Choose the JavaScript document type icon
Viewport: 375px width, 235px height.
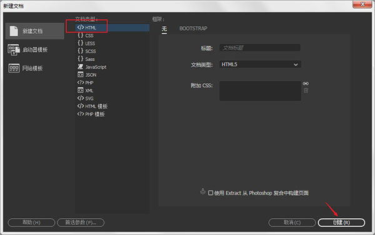tap(81, 67)
